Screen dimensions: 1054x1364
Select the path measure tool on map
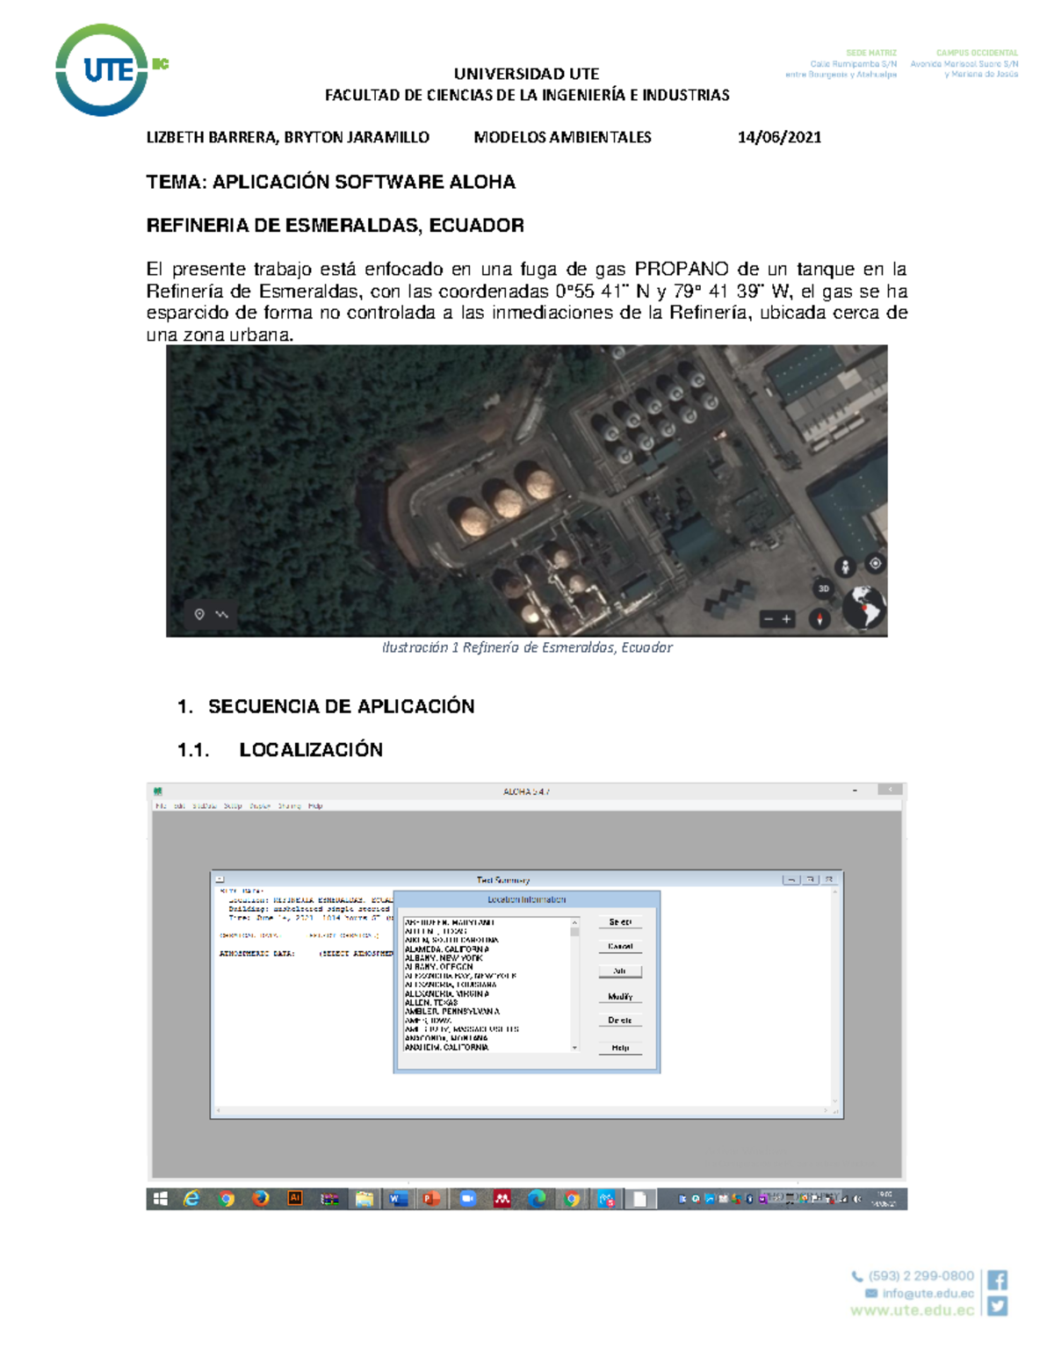[x=222, y=615]
